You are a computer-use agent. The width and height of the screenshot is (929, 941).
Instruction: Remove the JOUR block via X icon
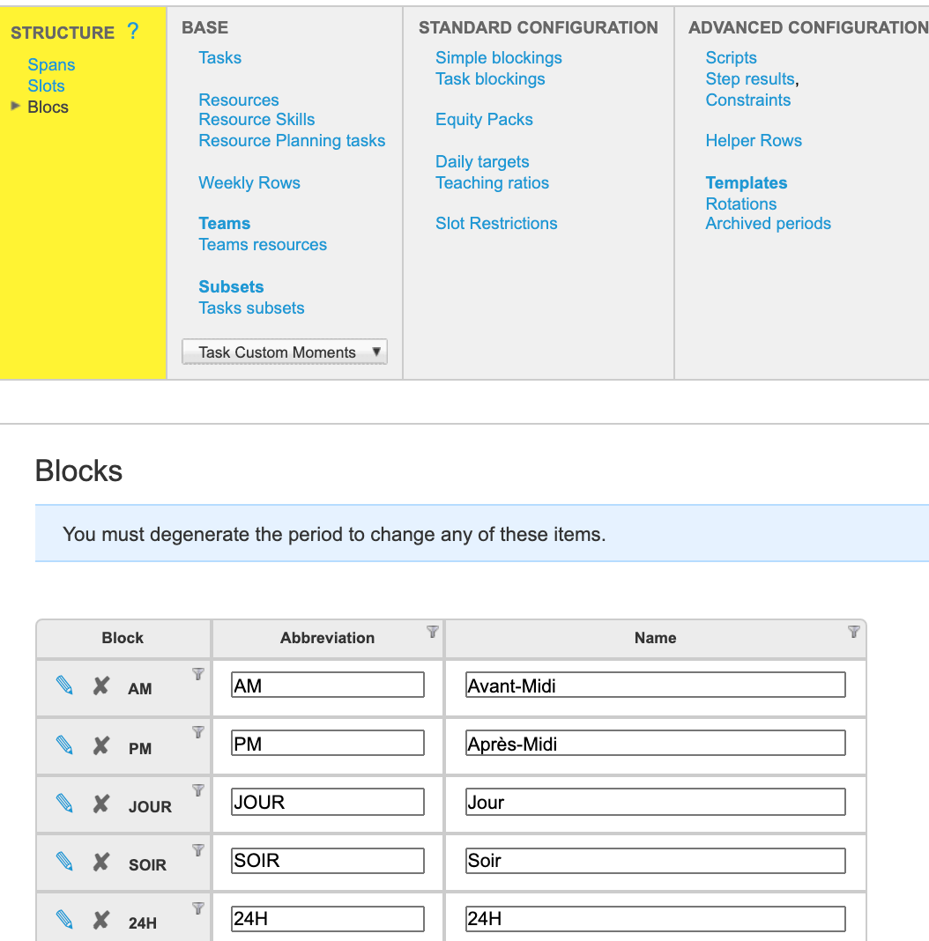click(x=100, y=803)
